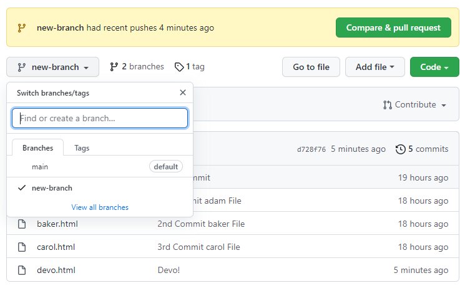Screen dimensions: 465x288
Task: Click Compare & pull request button
Action: 393,27
